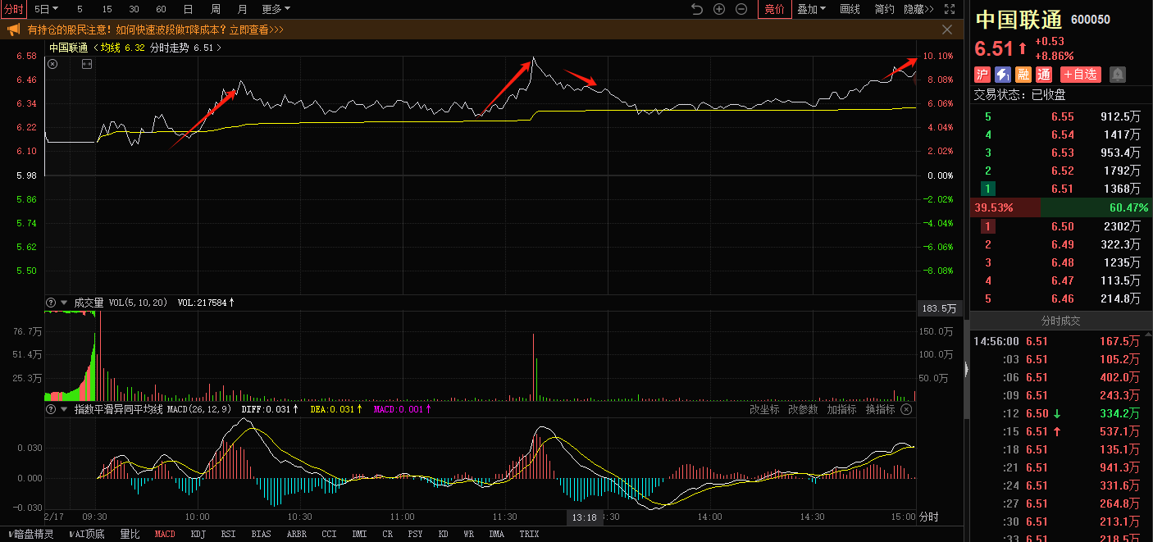Screen dimensions: 1153x542
Task: Click the undo arrow icon in top toolbar
Action: coord(697,9)
